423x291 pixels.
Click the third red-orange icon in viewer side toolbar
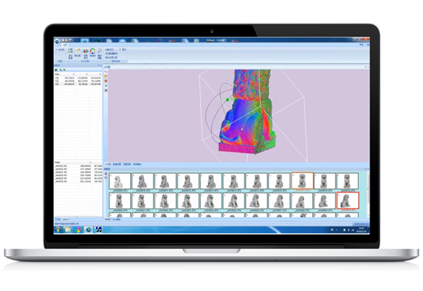tap(106, 81)
